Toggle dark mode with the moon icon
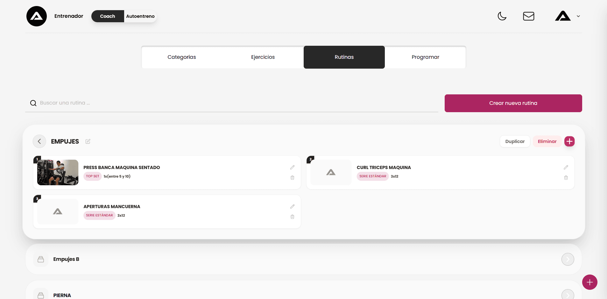Image resolution: width=607 pixels, height=299 pixels. tap(502, 16)
